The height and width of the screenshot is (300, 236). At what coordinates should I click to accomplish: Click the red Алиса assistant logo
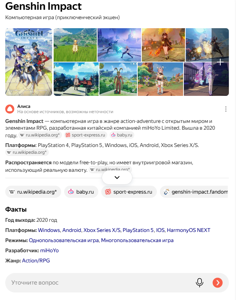[x=10, y=109]
